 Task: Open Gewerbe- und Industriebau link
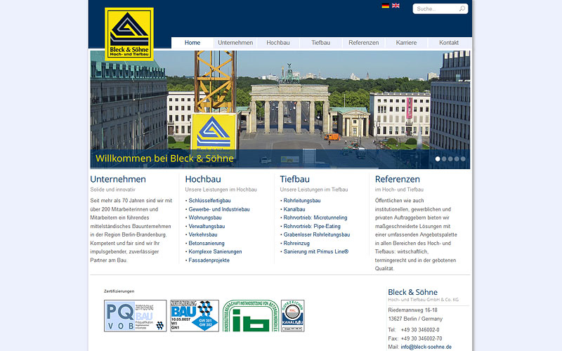(x=219, y=209)
